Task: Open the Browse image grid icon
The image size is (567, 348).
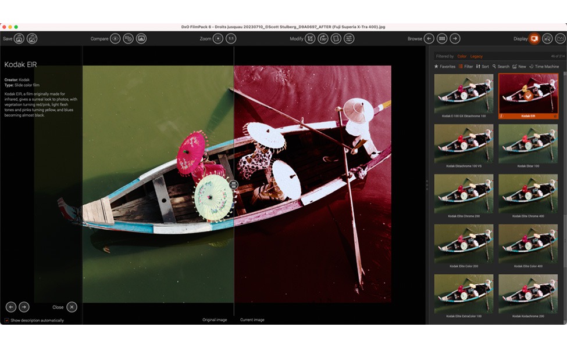Action: click(442, 39)
